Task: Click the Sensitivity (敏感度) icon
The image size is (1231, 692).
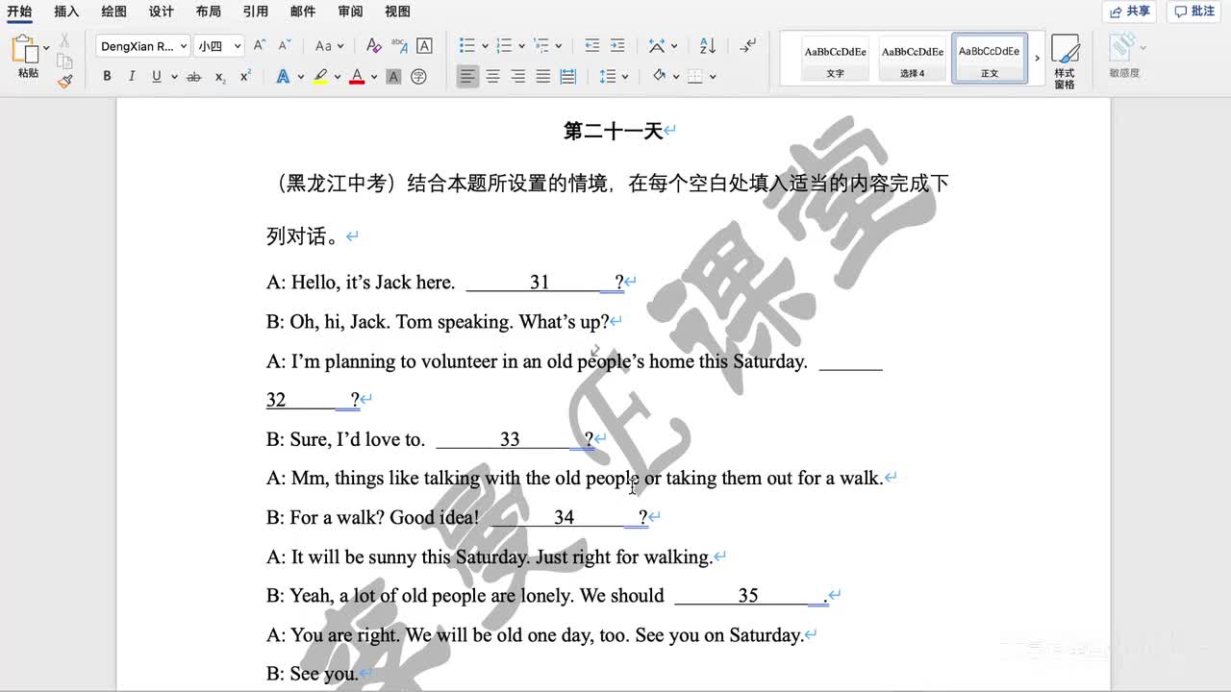Action: (1124, 56)
